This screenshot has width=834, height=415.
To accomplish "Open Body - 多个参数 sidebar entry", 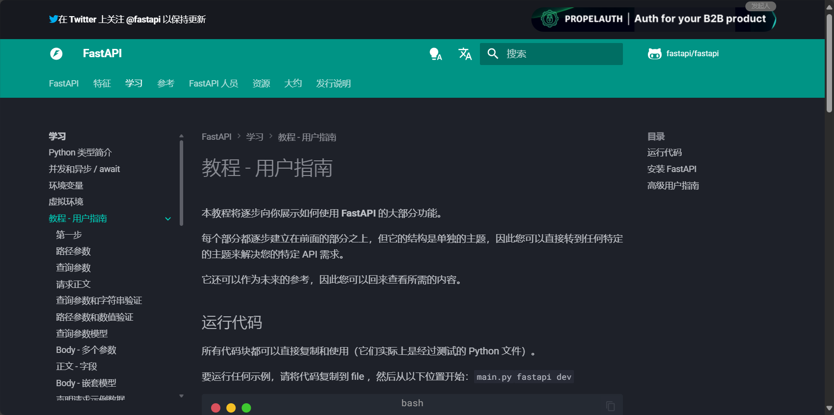I will point(86,350).
